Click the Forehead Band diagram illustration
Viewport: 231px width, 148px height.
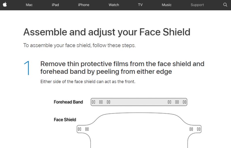[x=139, y=102]
